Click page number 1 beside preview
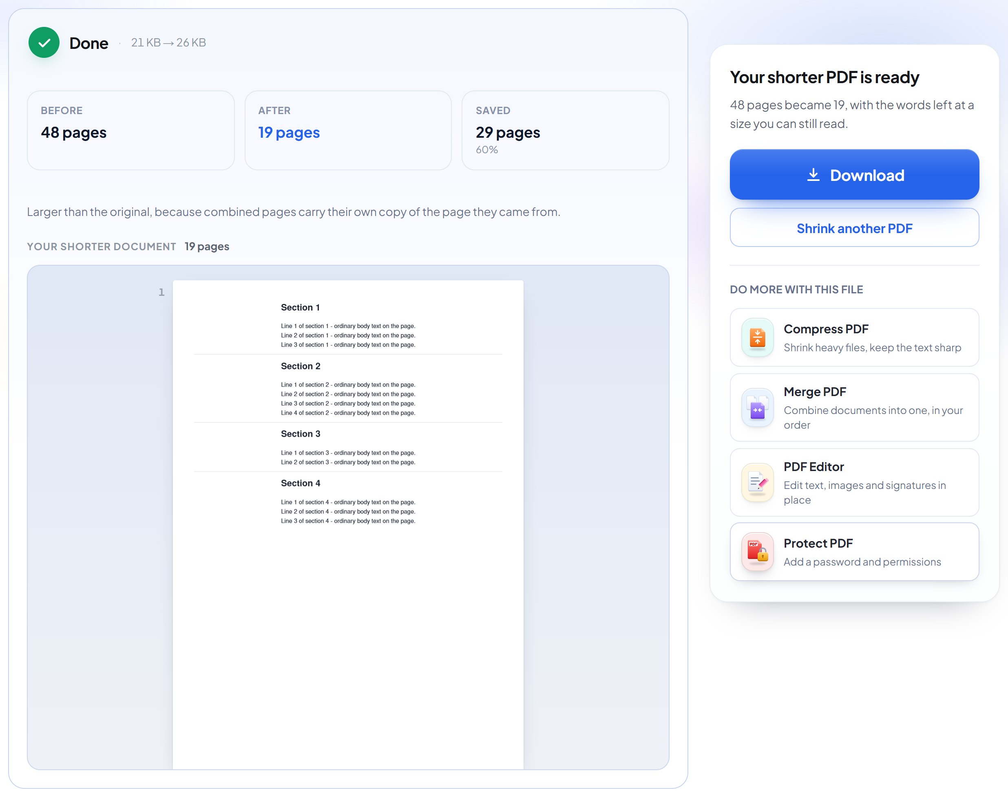Viewport: 1008px width, 797px height. [x=161, y=292]
